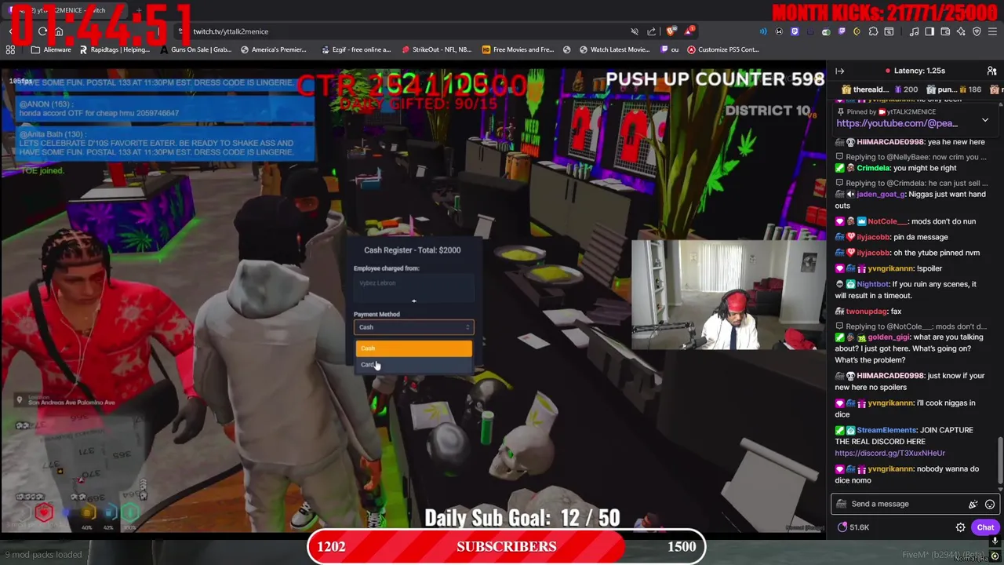The image size is (1004, 565).
Task: Click the Brave Rewards triangle icon
Action: coord(689,31)
